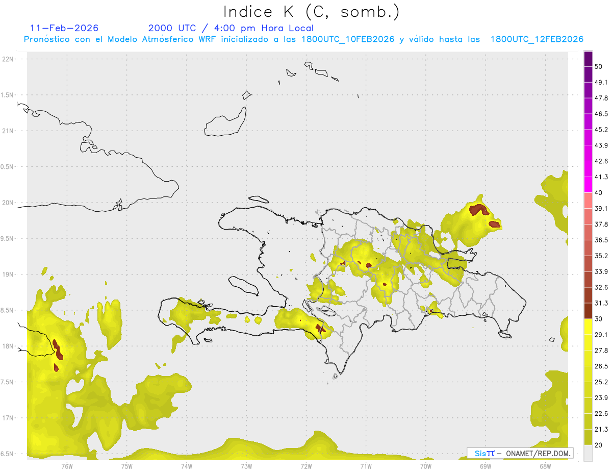Click the "22N" latitude label
The image size is (612, 473).
click(x=8, y=59)
